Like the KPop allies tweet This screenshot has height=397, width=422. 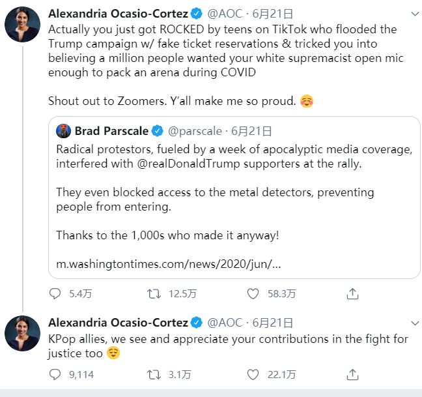pyautogui.click(x=253, y=374)
